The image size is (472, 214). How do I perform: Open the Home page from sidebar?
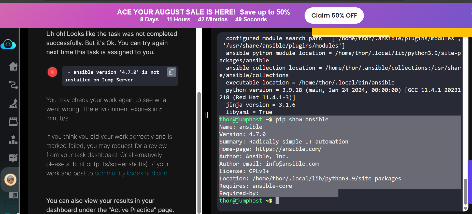(x=13, y=66)
